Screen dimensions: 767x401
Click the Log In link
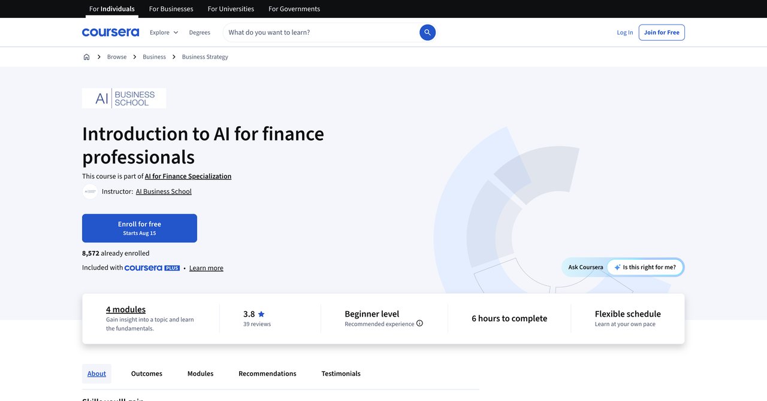click(625, 32)
